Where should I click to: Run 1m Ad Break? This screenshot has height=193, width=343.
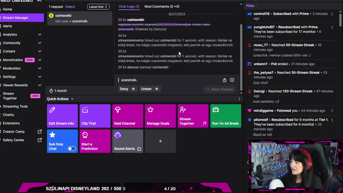point(226,116)
